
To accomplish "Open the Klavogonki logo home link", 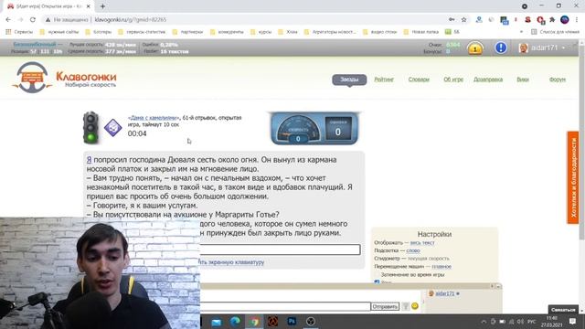I will 64,78.
